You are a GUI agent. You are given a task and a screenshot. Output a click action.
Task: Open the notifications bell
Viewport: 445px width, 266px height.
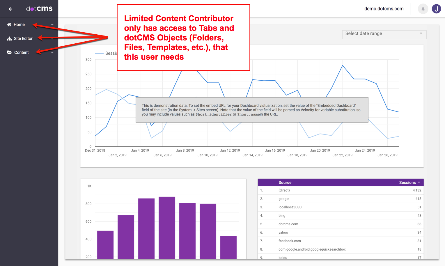tap(423, 9)
